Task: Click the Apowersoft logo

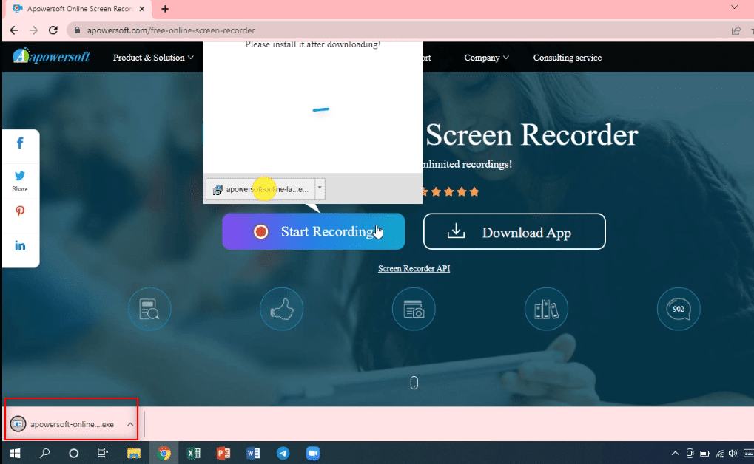Action: (50, 56)
